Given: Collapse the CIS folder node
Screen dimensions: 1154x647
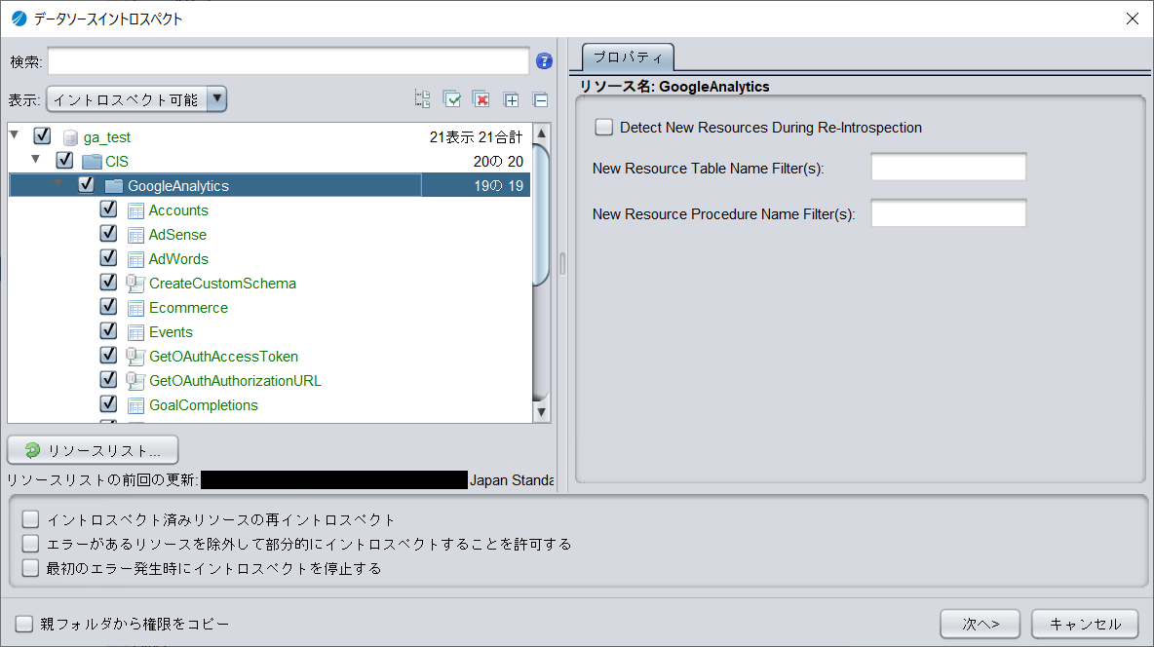Looking at the screenshot, I should [x=35, y=159].
